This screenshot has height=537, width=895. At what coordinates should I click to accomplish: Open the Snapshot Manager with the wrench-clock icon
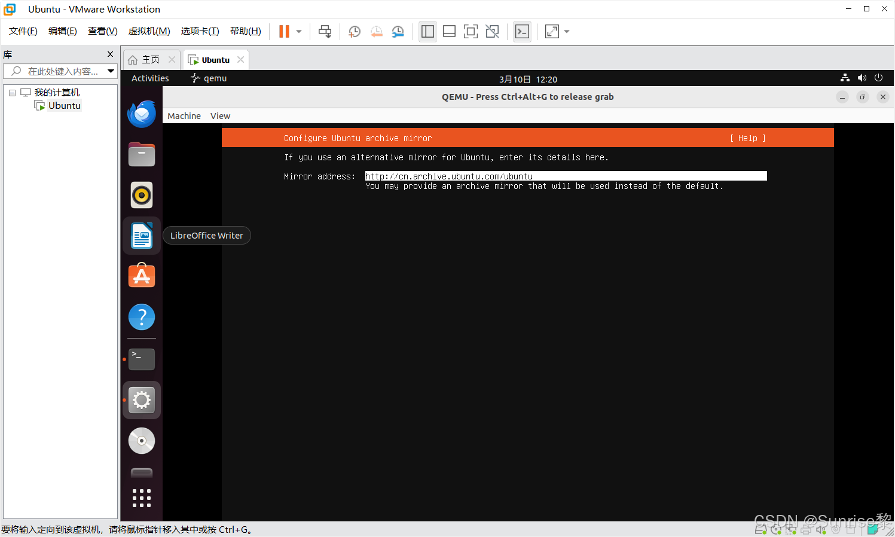tap(398, 32)
